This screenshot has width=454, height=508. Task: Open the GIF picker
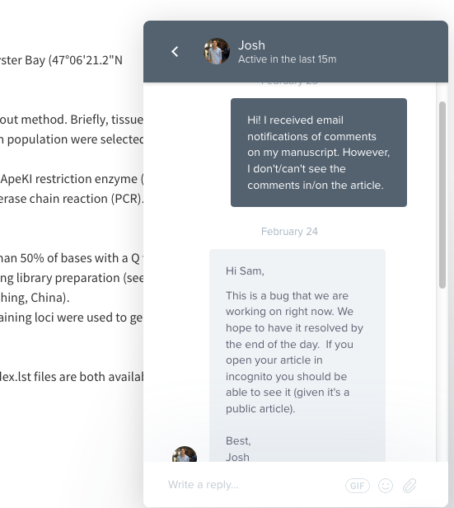click(x=358, y=486)
